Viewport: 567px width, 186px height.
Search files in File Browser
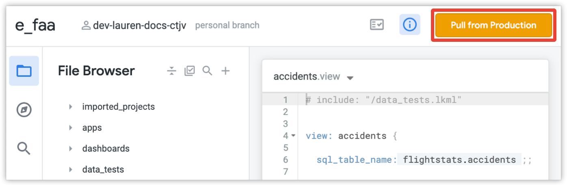tap(207, 71)
